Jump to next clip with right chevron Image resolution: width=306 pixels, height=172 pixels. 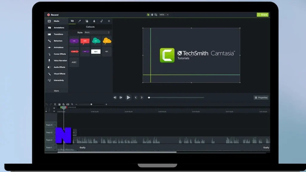[142, 98]
